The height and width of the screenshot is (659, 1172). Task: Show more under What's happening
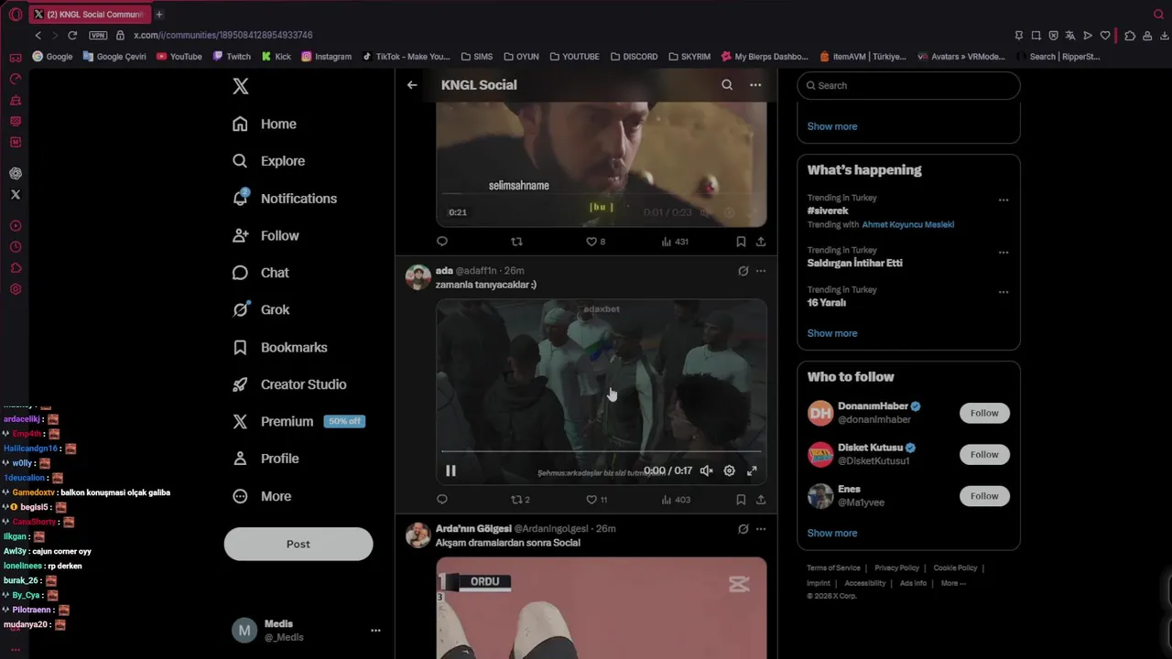[832, 333]
